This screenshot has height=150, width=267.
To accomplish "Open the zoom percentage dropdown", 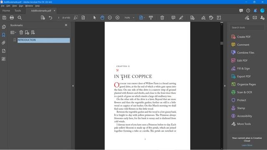I will [x=133, y=17].
